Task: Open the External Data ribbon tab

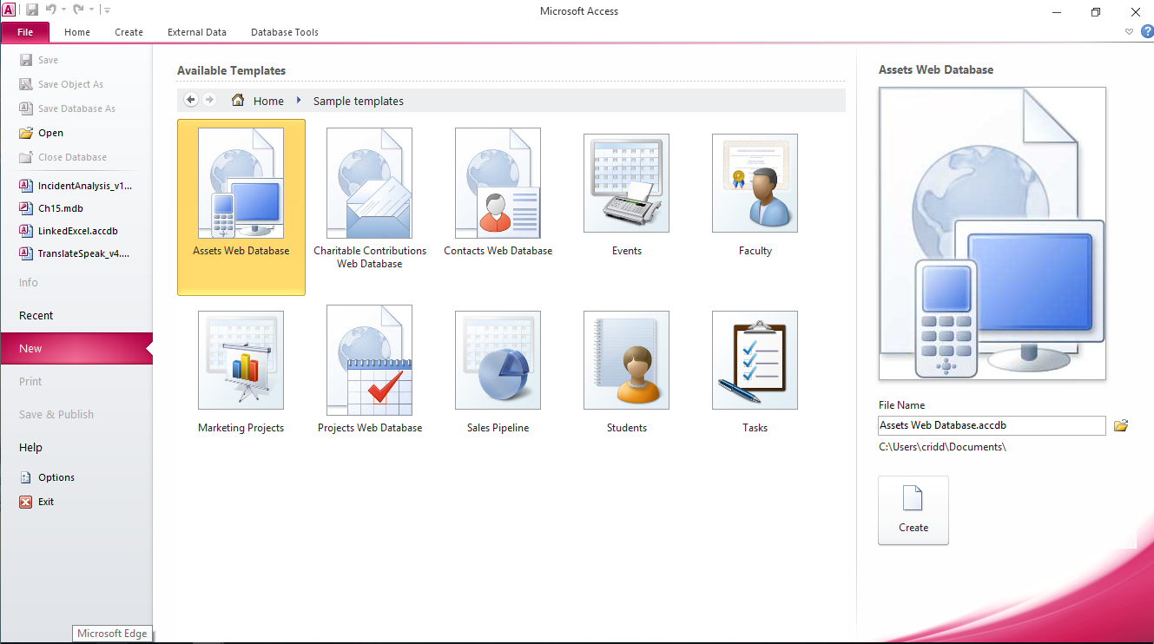Action: (197, 32)
